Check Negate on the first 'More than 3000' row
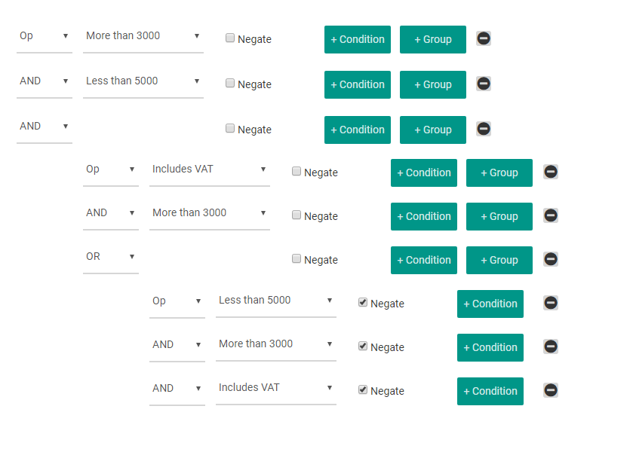This screenshot has height=455, width=633. click(x=229, y=38)
